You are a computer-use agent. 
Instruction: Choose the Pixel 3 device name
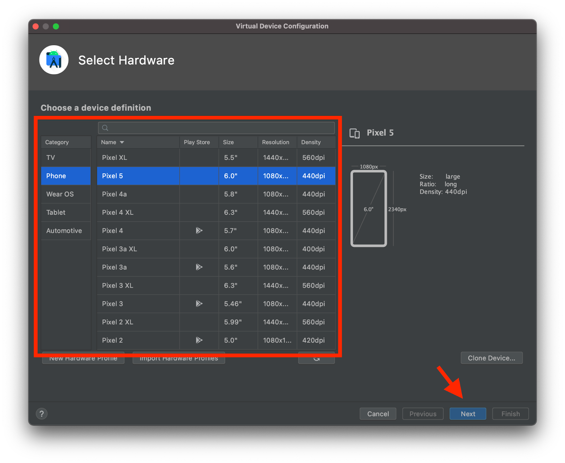(112, 304)
